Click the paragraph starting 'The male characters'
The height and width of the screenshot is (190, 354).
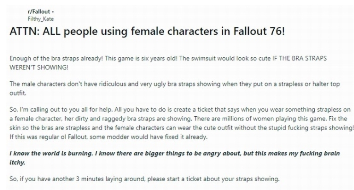click(x=175, y=88)
